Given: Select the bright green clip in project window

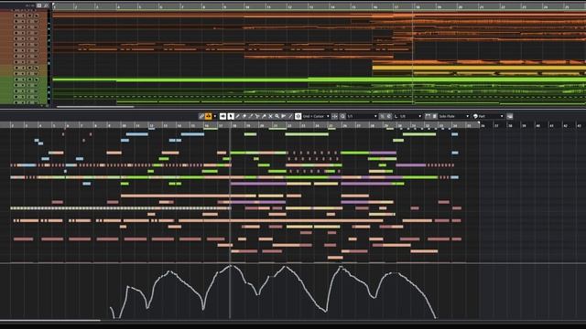Looking at the screenshot, I should [320, 80].
